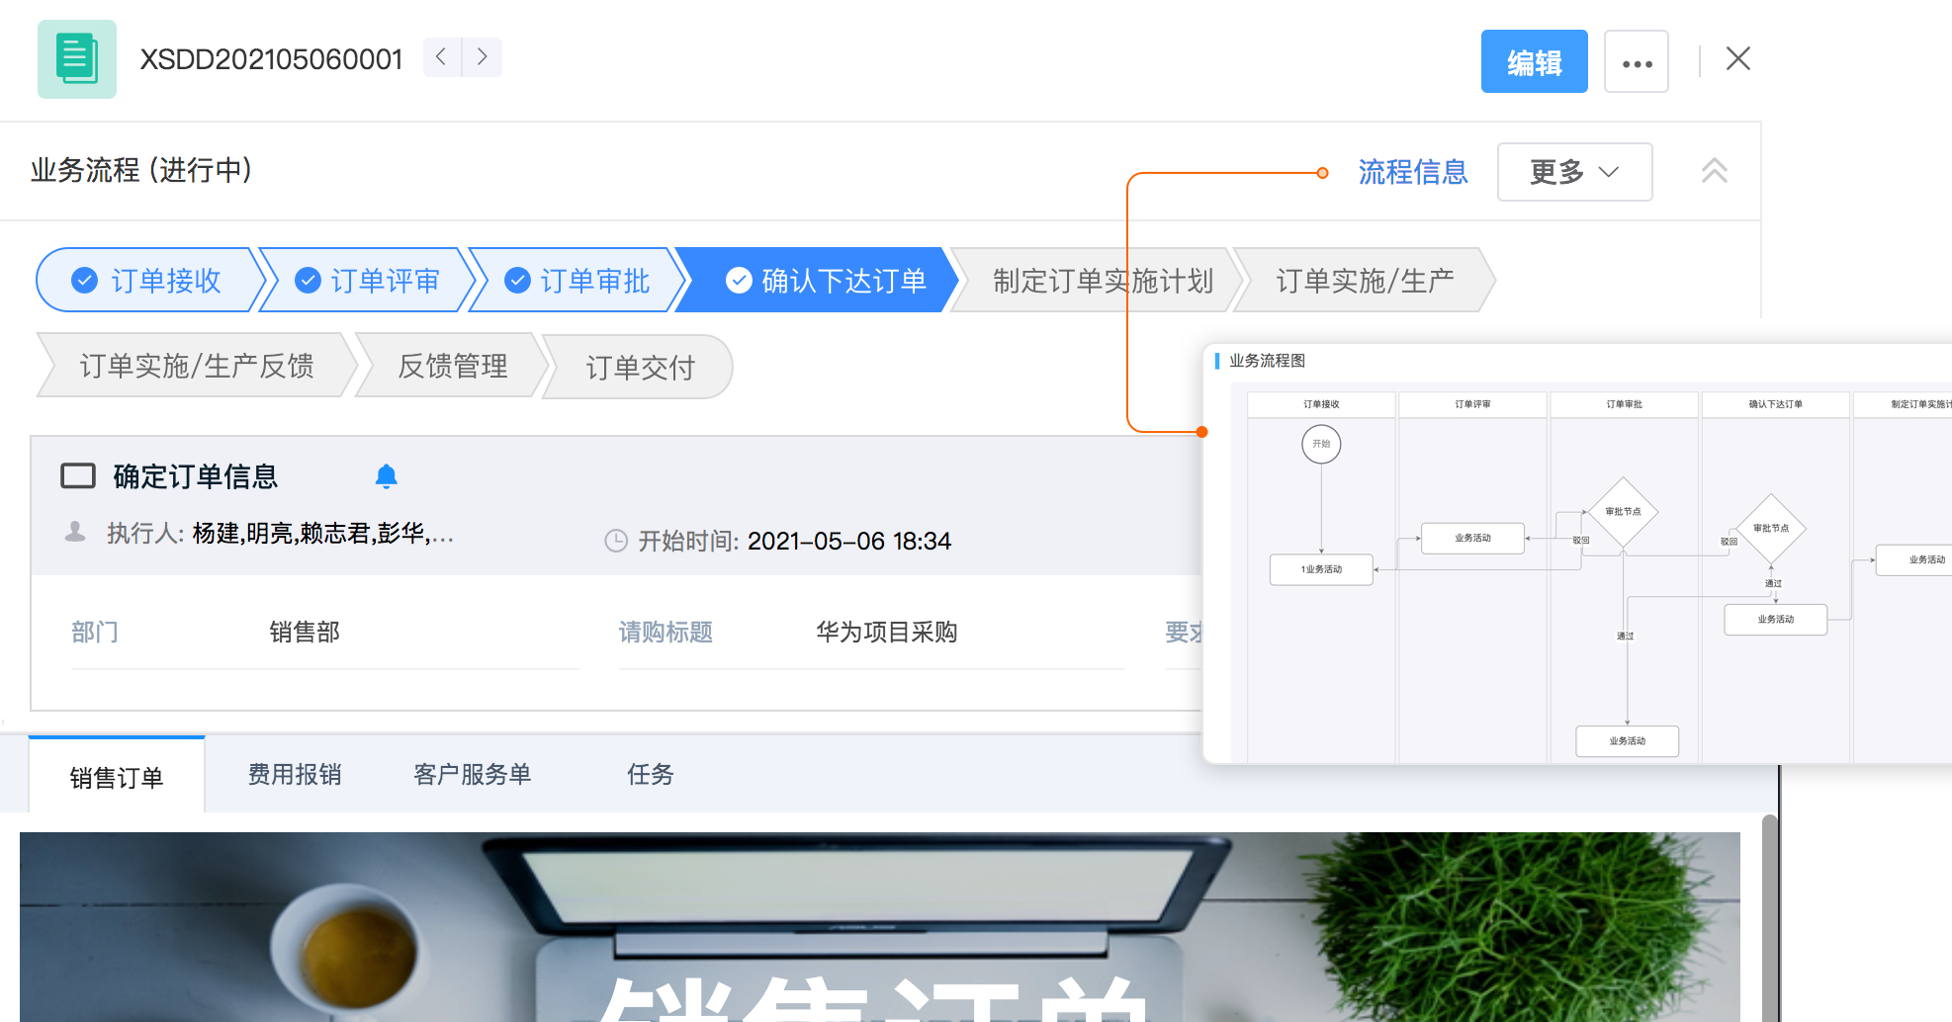Screen dimensions: 1952x1022
Task: Open the 流程信息 link
Action: 1412,172
